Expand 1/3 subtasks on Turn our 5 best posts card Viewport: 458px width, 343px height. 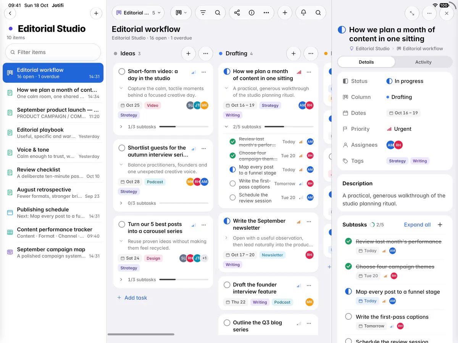click(121, 280)
